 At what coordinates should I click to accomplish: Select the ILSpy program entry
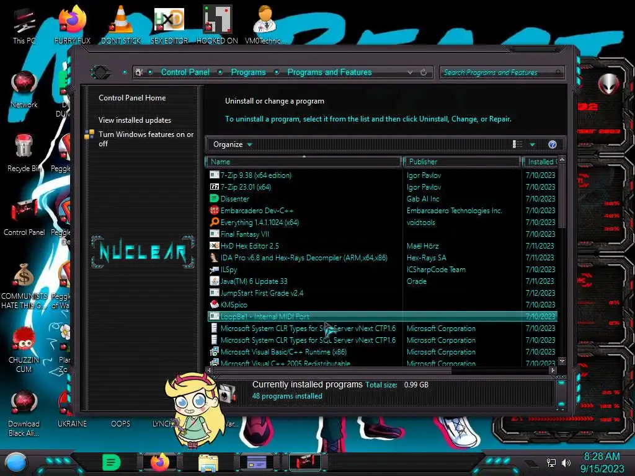[383, 269]
